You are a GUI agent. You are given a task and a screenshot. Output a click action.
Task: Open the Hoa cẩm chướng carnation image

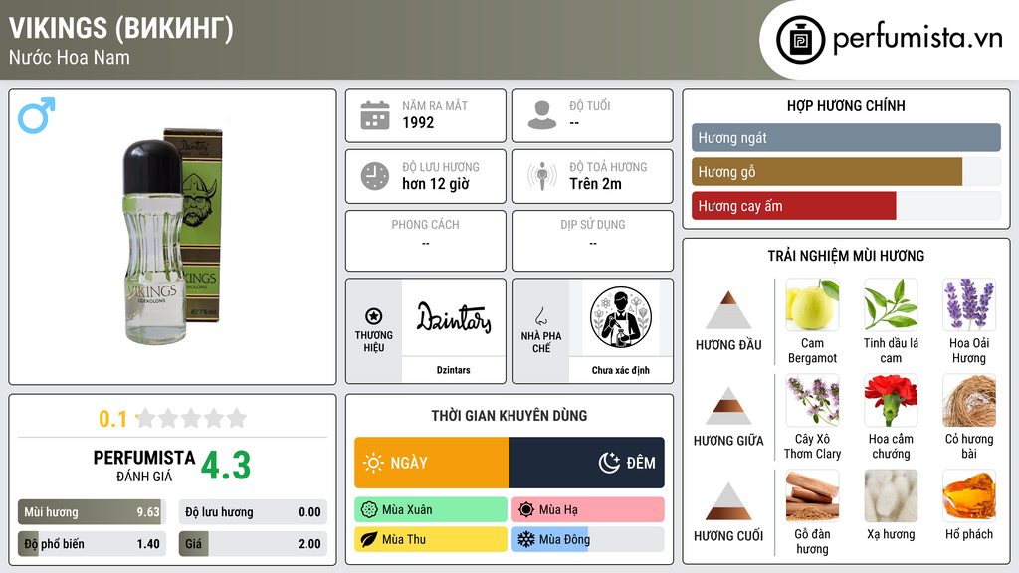tap(891, 400)
